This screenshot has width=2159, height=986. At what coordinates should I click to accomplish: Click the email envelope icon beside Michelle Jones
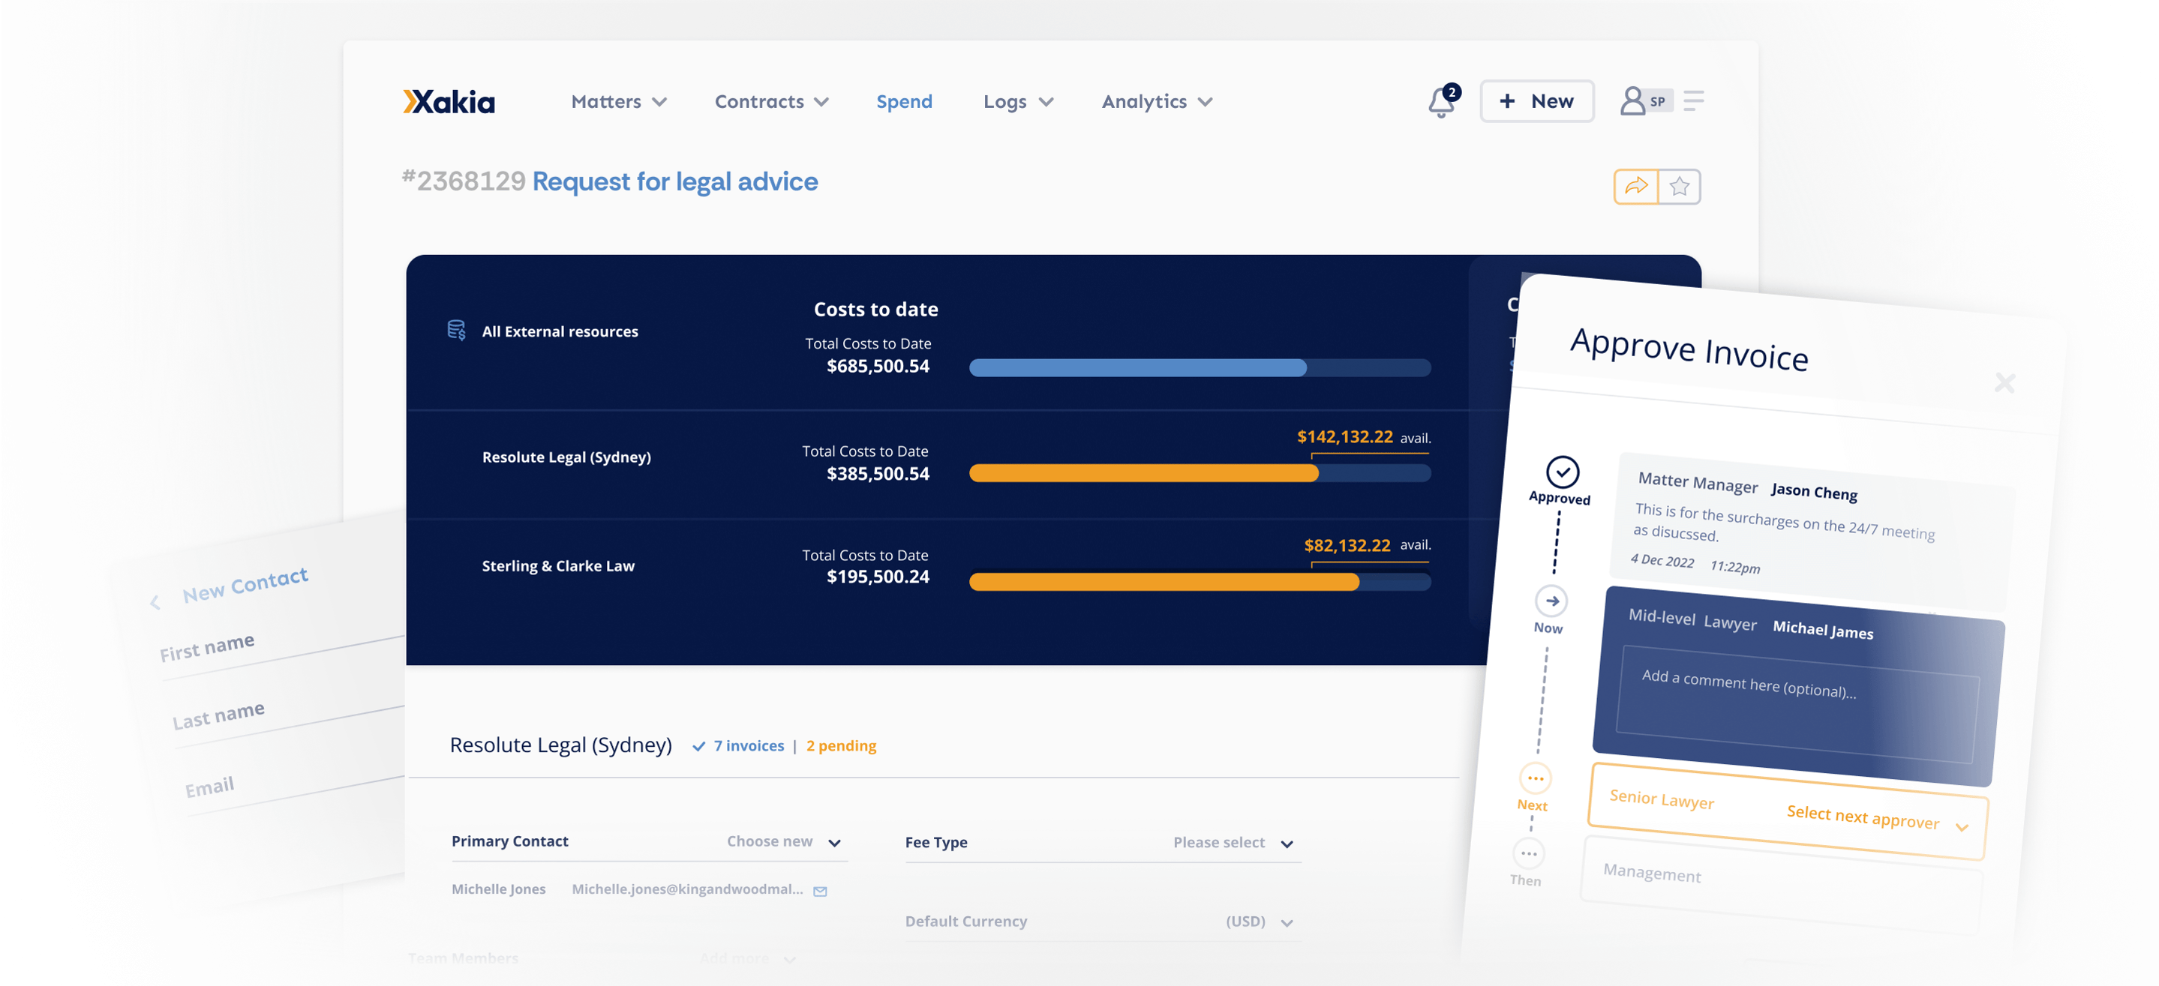[821, 891]
